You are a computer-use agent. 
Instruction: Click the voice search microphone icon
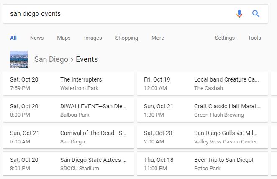pyautogui.click(x=239, y=14)
